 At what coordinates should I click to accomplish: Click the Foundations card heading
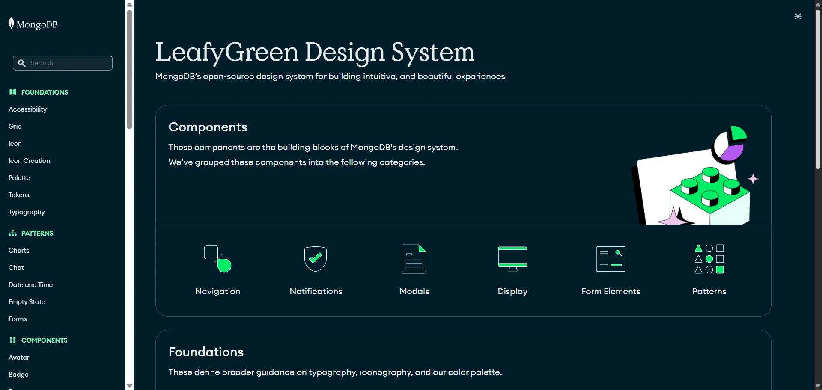(206, 352)
